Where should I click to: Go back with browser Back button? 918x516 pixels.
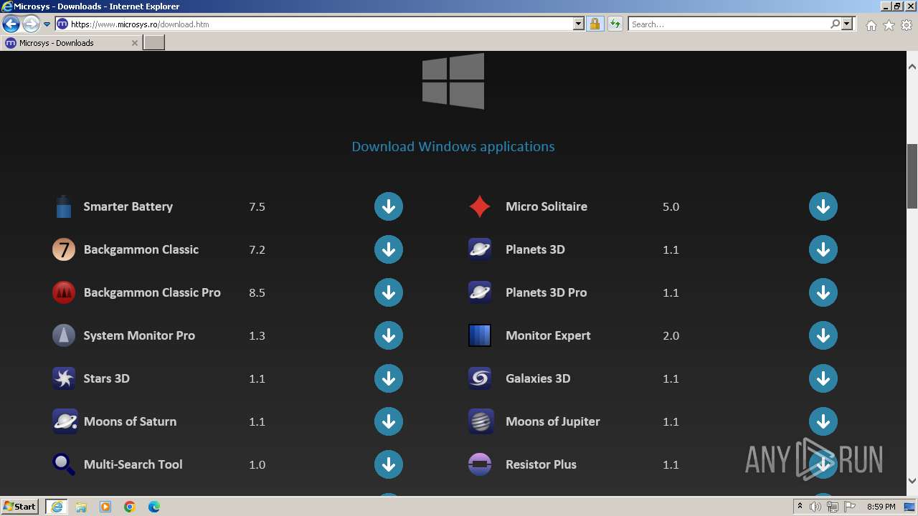[11, 24]
